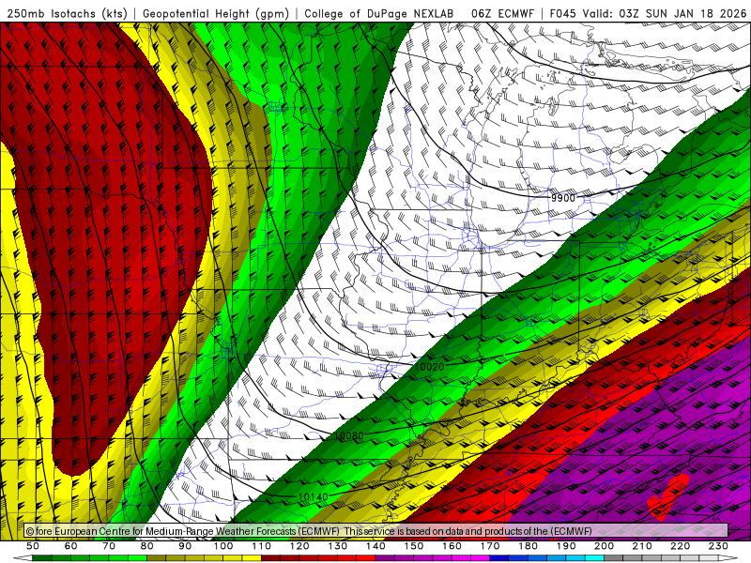
Task: Click the legend value 50
Action: coord(33,546)
